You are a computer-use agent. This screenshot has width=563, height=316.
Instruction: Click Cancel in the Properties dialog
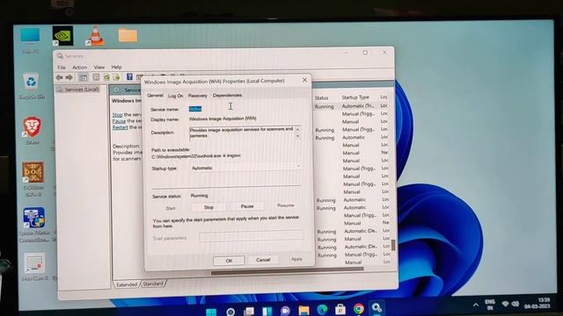(263, 260)
